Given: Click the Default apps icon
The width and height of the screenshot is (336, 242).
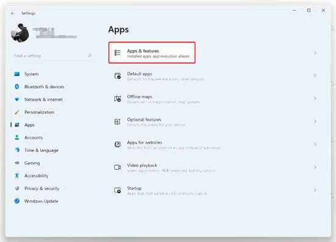Looking at the screenshot, I should point(117,76).
